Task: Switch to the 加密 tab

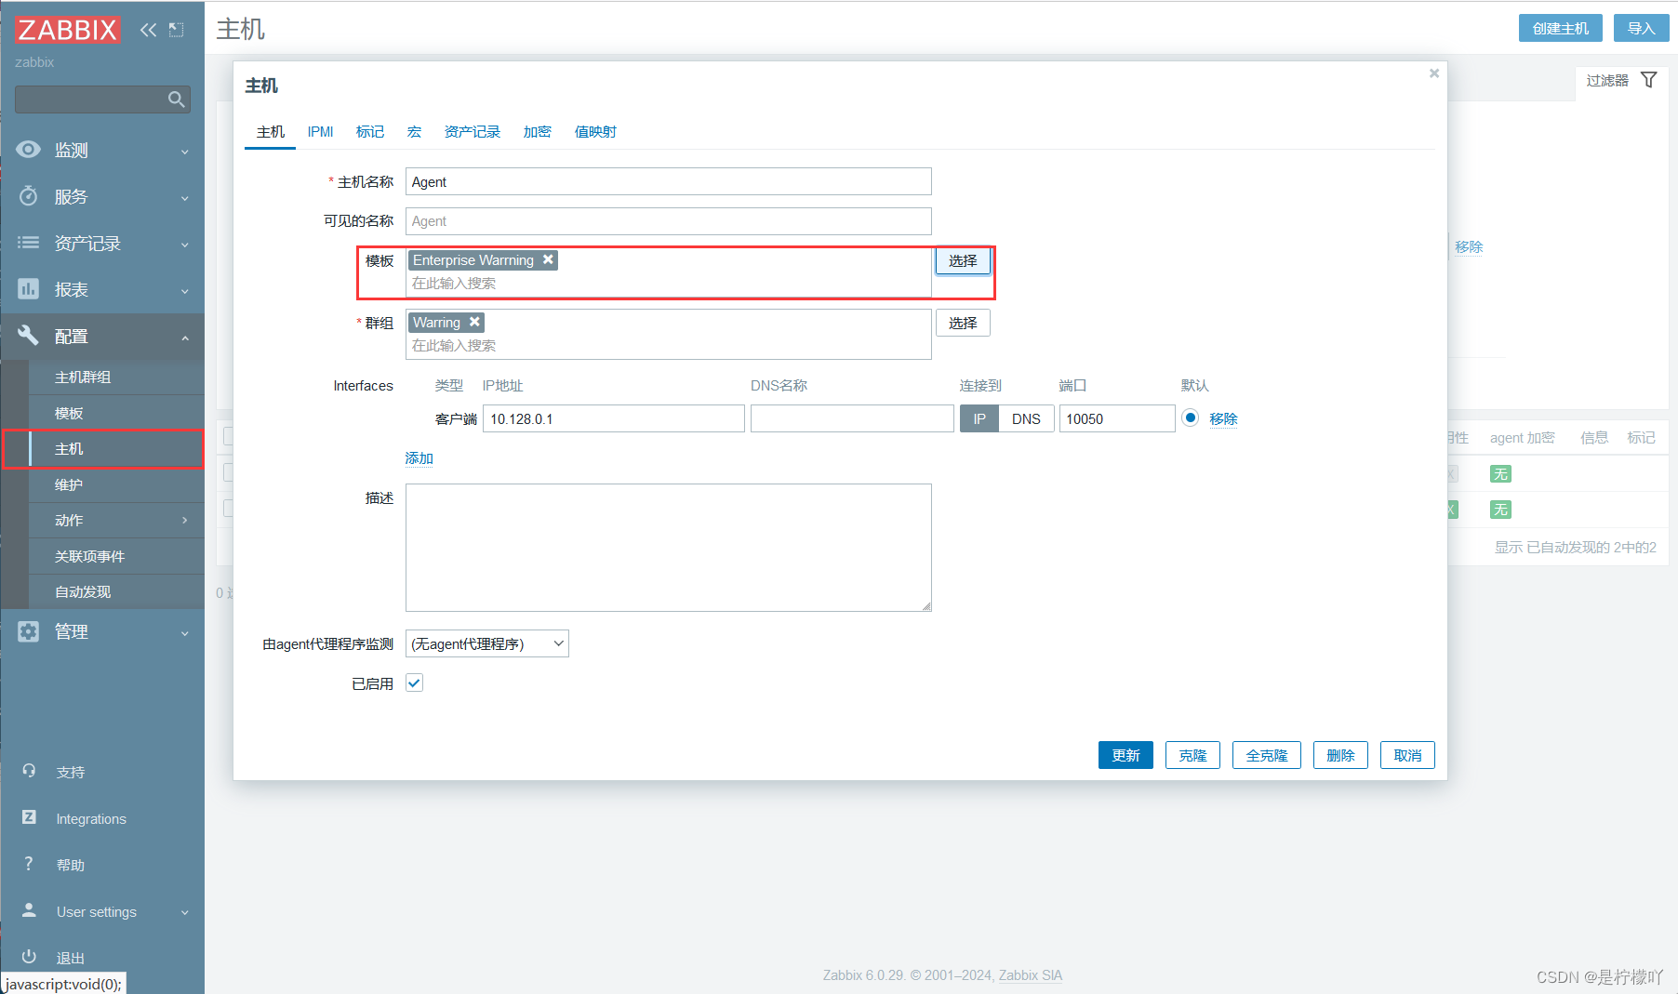Action: [538, 131]
